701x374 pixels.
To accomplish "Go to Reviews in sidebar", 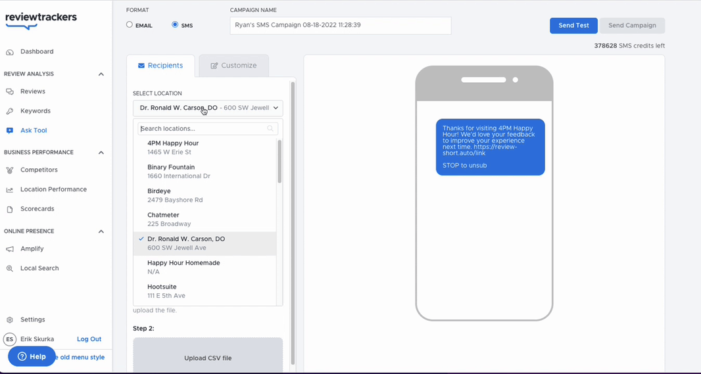I will 33,91.
